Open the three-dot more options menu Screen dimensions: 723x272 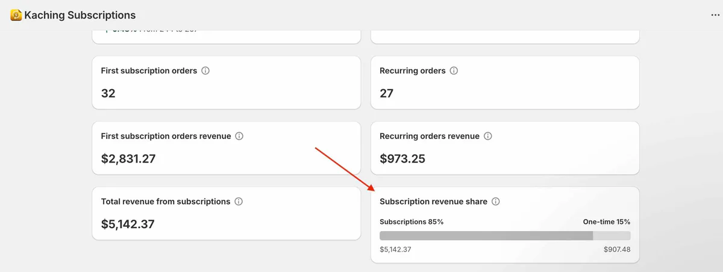(715, 15)
